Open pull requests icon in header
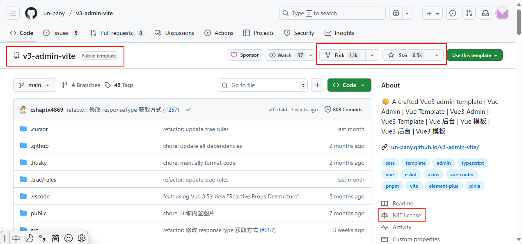Viewport: 522px width, 244px height. click(x=469, y=13)
